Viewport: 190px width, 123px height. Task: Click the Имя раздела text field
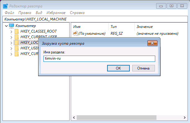click(99, 59)
